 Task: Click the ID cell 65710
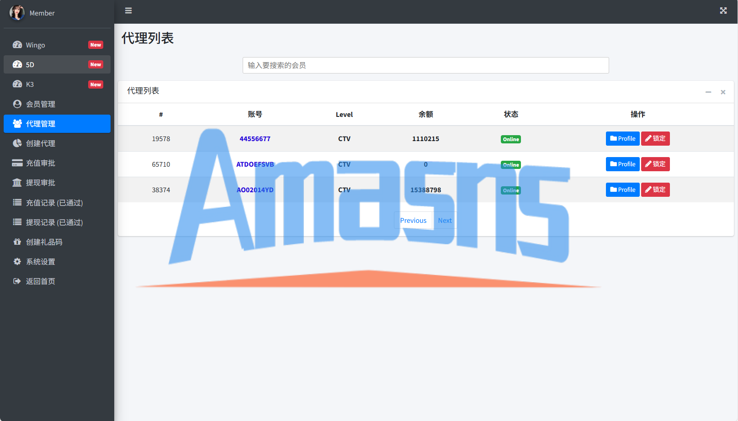(161, 164)
